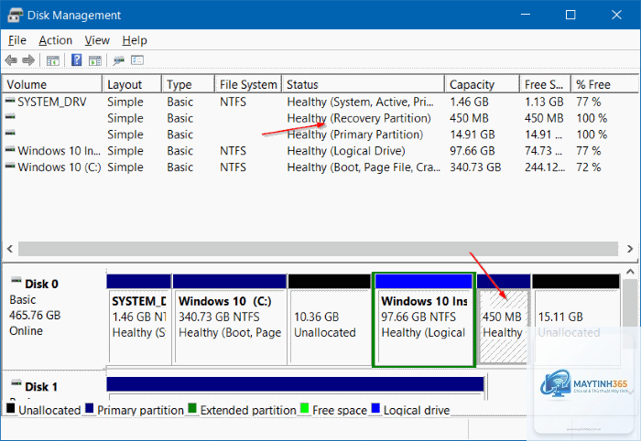The height and width of the screenshot is (441, 641).
Task: Click the left arrow of horizontal scrollbar
Action: pos(10,249)
